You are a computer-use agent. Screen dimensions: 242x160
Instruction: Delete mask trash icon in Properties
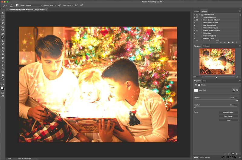coord(237,154)
